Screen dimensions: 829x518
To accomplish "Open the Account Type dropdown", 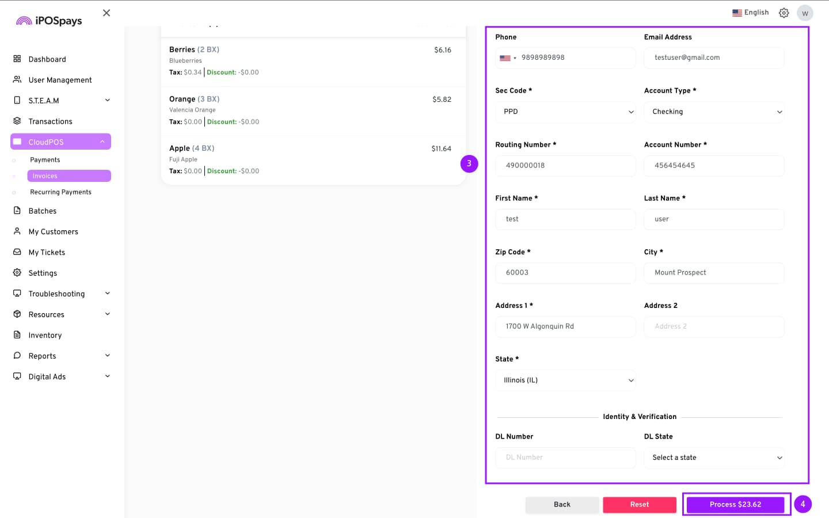I will click(x=714, y=112).
